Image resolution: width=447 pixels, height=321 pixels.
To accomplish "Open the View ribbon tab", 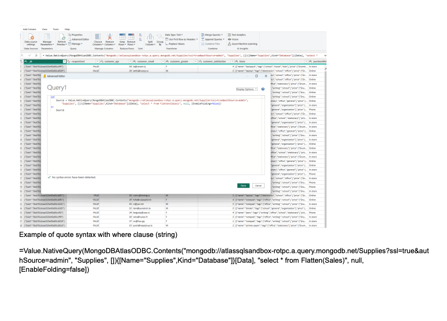I will point(44,29).
